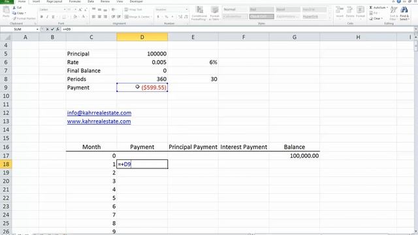
Task: Switch to the Page Layout tab
Action: [54, 1]
